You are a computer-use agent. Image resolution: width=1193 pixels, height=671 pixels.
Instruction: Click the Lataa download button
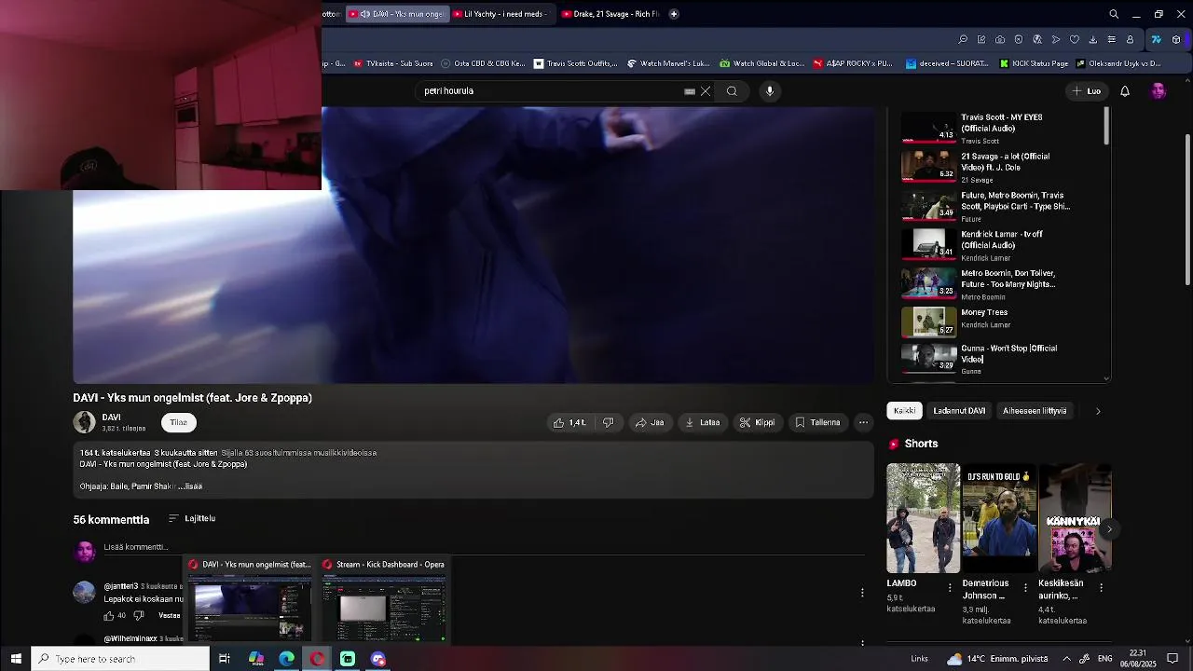[703, 422]
